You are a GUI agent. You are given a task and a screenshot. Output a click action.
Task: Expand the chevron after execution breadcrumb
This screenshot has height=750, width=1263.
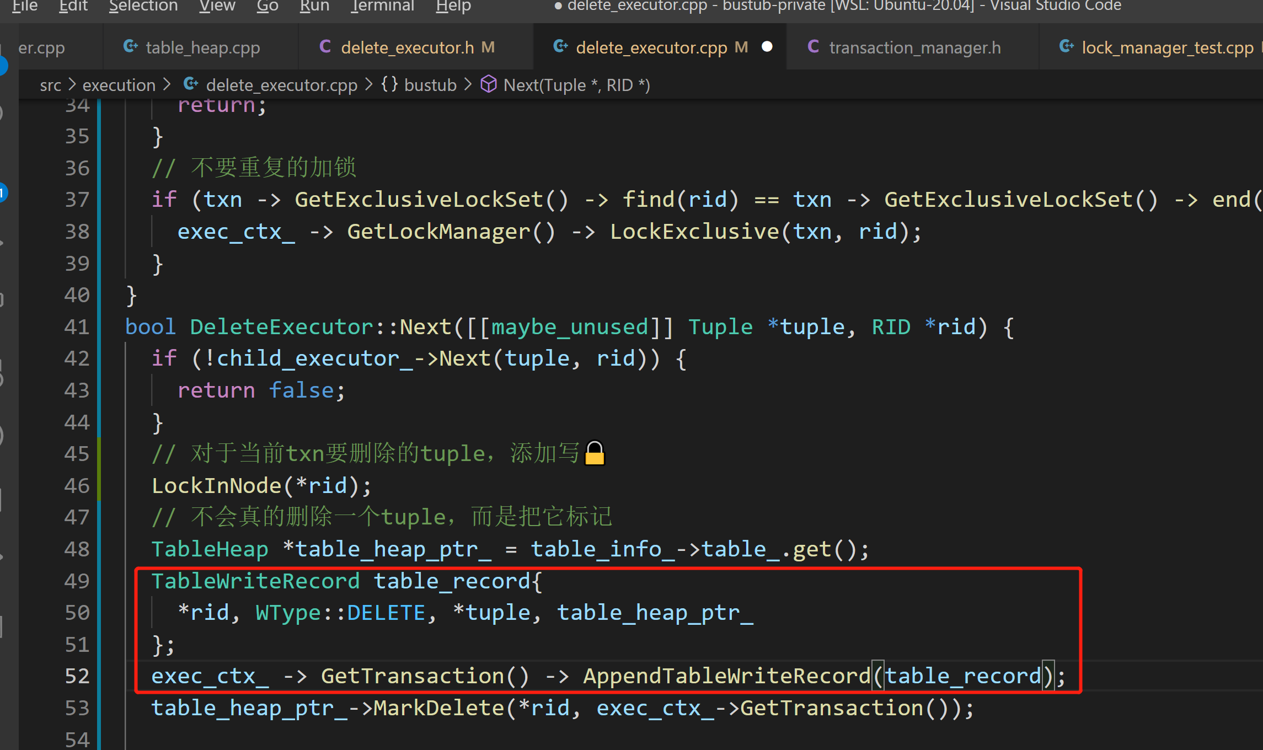(x=167, y=84)
